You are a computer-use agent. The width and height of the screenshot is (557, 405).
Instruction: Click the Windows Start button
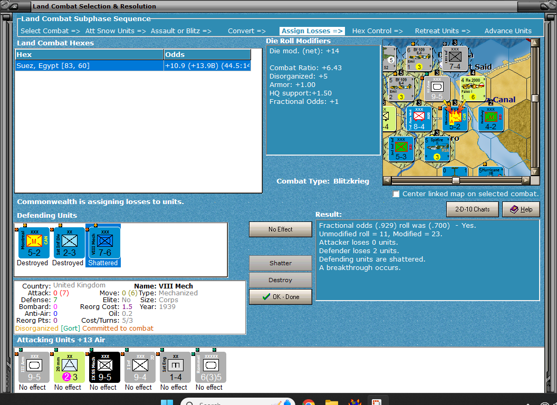[167, 402]
